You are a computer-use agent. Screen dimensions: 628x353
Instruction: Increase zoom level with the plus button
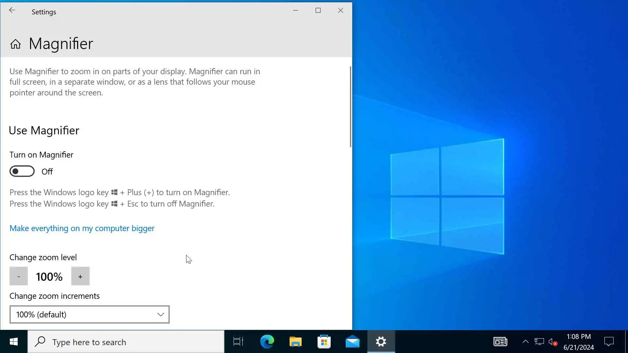[80, 277]
